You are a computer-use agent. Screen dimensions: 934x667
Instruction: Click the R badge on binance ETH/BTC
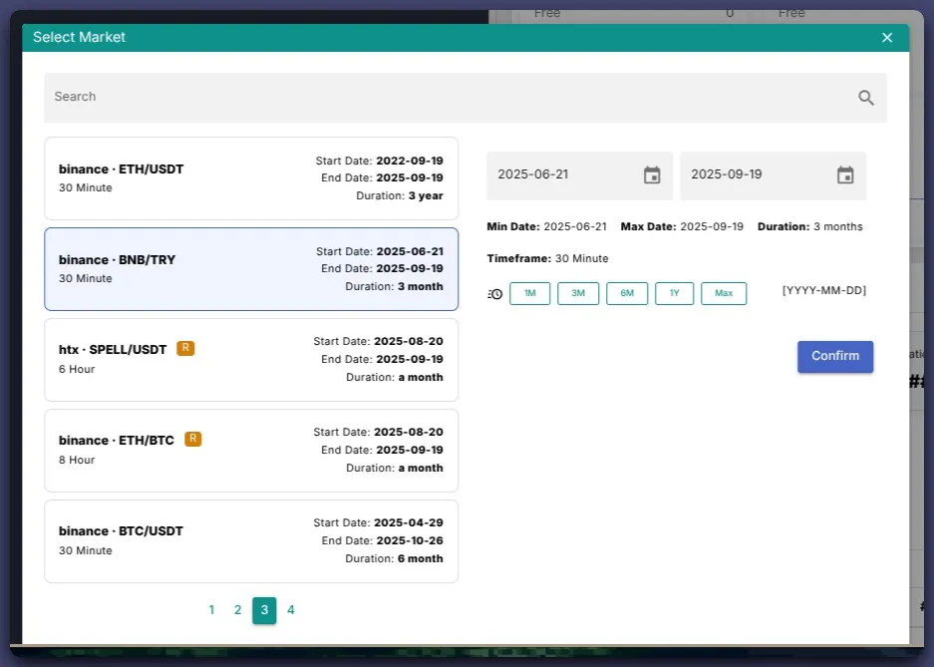(x=193, y=440)
